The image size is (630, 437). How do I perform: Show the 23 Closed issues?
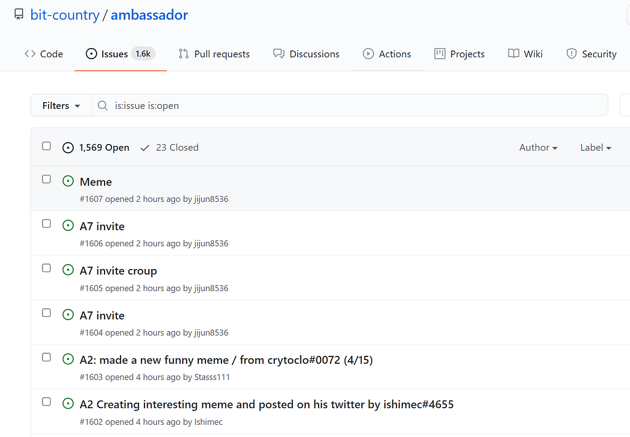(169, 148)
